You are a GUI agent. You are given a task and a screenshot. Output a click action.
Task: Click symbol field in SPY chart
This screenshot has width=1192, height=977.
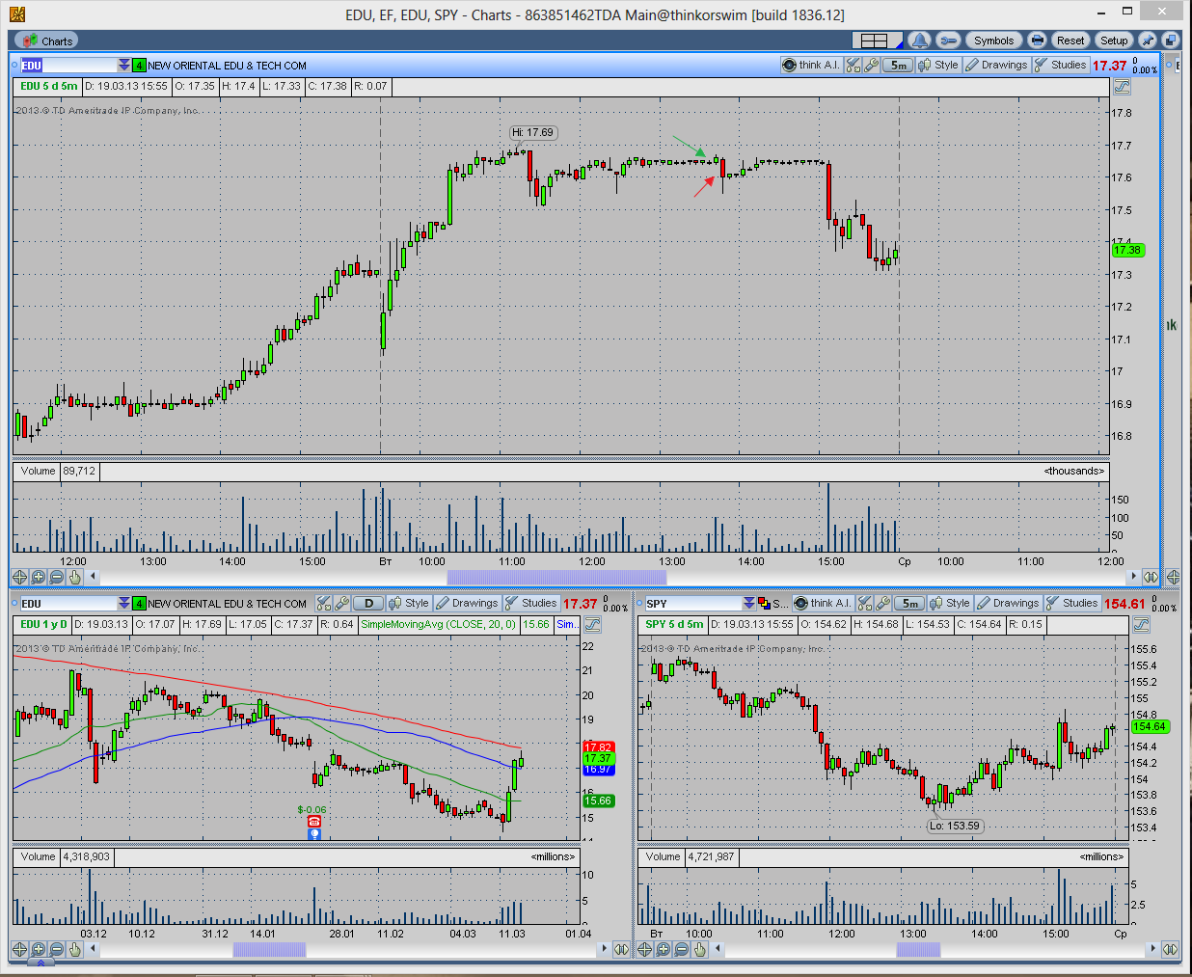[692, 604]
